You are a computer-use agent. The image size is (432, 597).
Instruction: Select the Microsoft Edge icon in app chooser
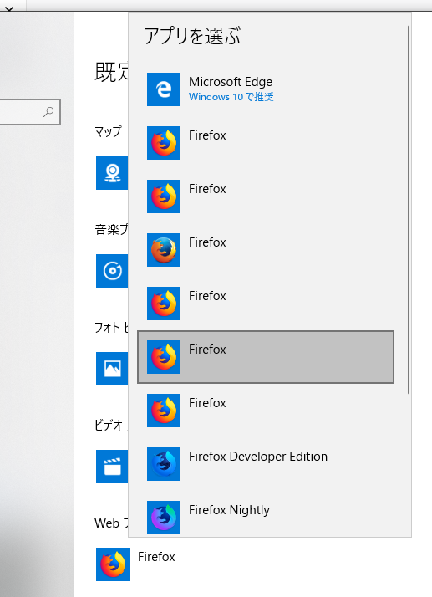click(164, 89)
